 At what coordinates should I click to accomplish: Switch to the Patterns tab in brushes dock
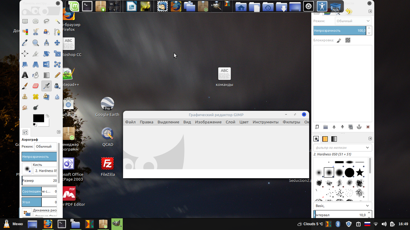pos(325,139)
